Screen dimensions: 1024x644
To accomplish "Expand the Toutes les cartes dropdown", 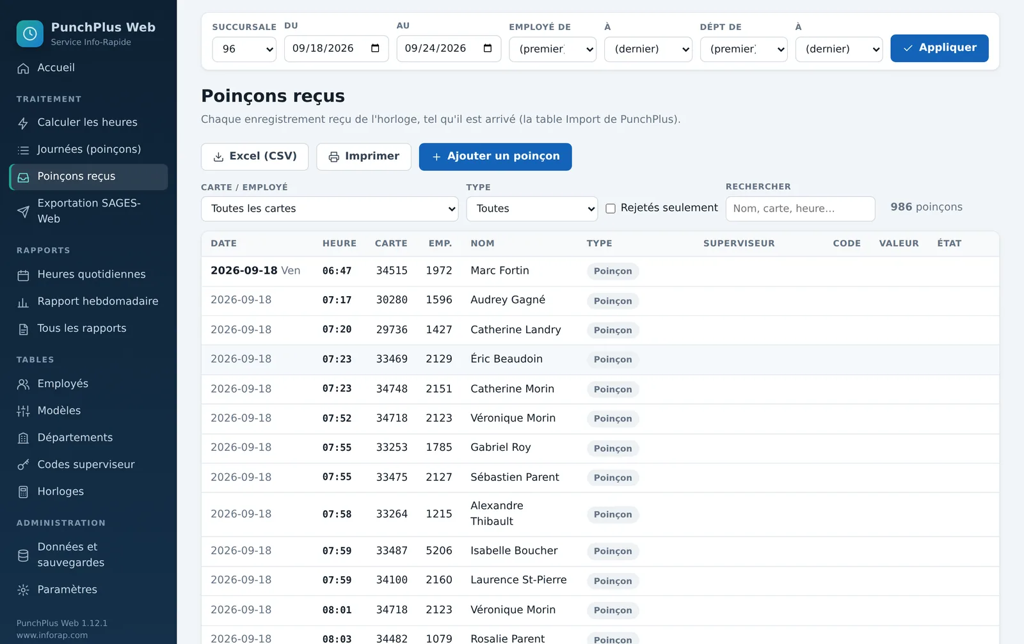I will click(330, 209).
